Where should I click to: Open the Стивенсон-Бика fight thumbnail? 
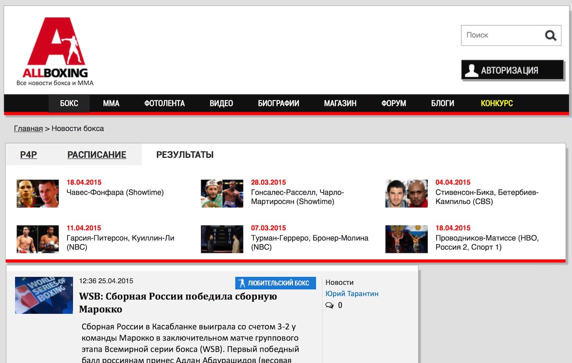point(406,193)
